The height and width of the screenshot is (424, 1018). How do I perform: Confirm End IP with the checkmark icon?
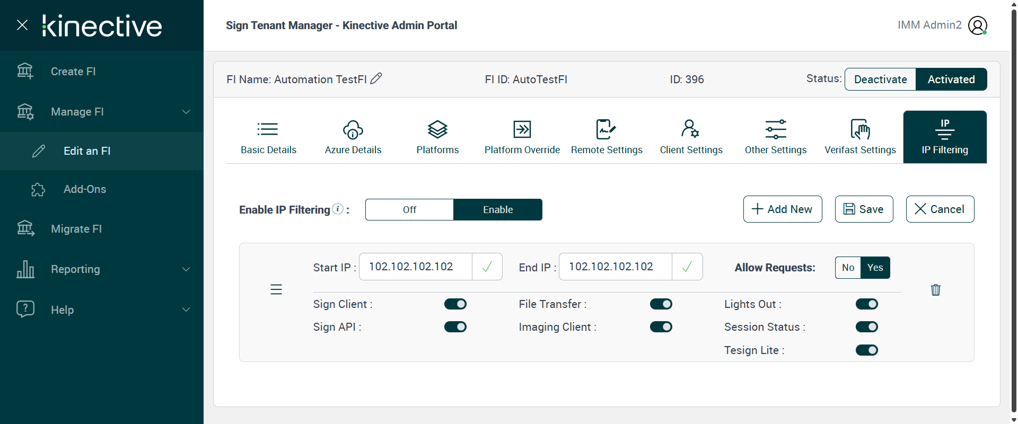(x=687, y=267)
